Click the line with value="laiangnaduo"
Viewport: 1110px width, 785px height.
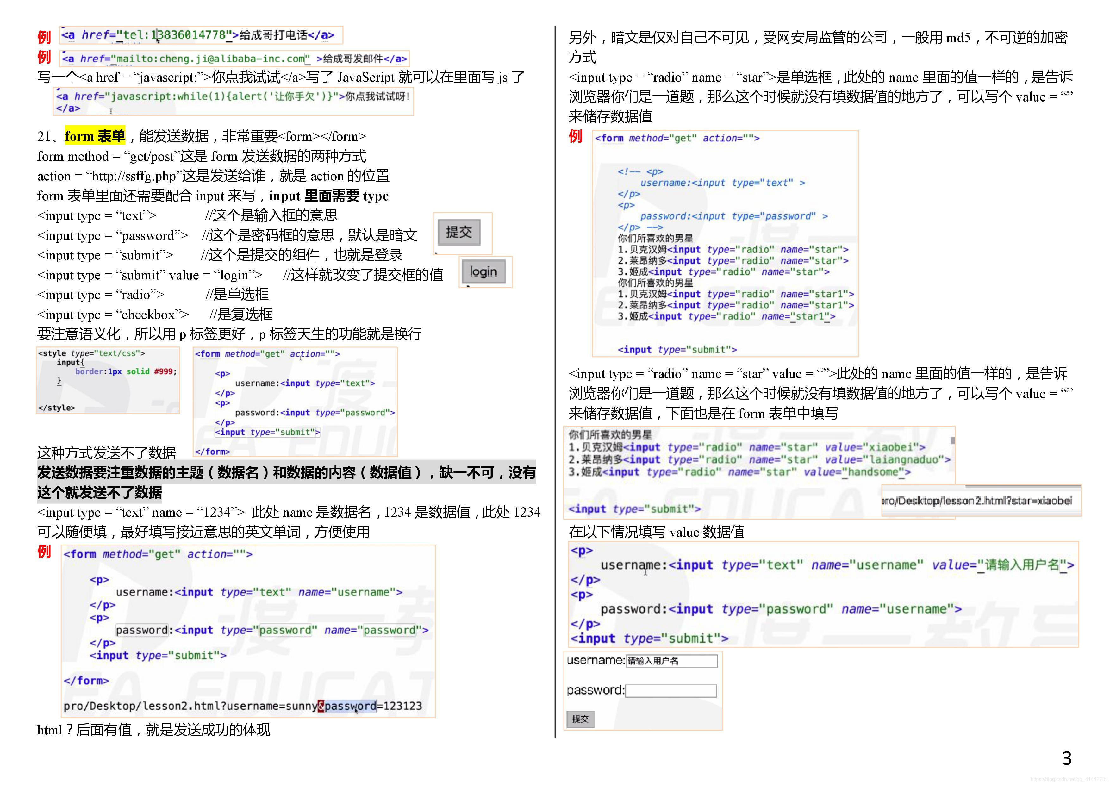pyautogui.click(x=759, y=459)
